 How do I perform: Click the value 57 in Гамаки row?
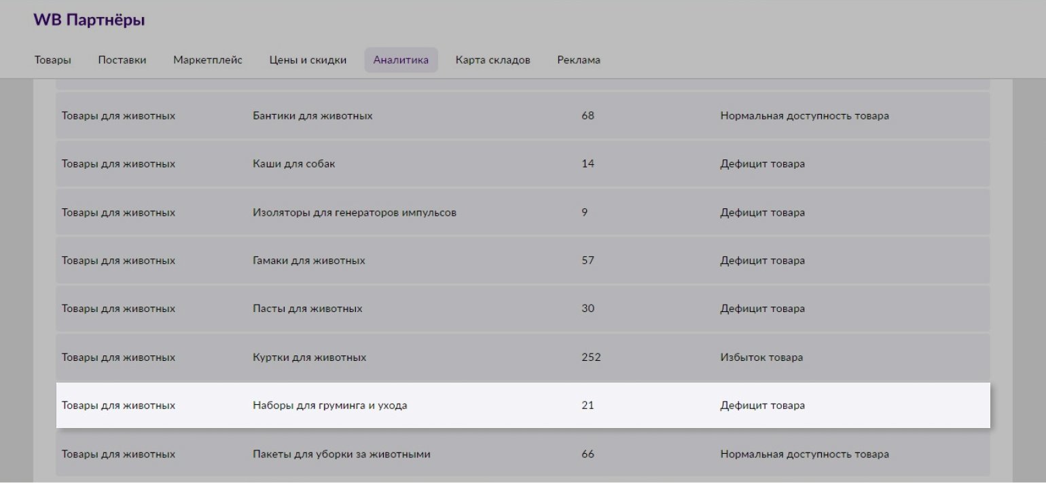coord(588,261)
